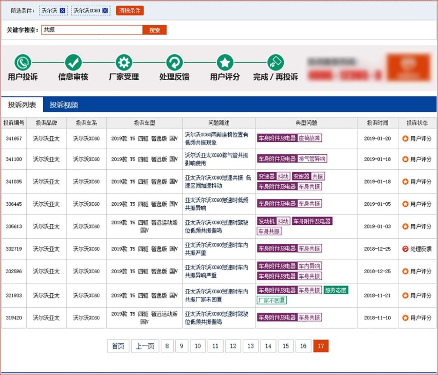Go to page 8
The height and width of the screenshot is (375, 438).
point(167,346)
